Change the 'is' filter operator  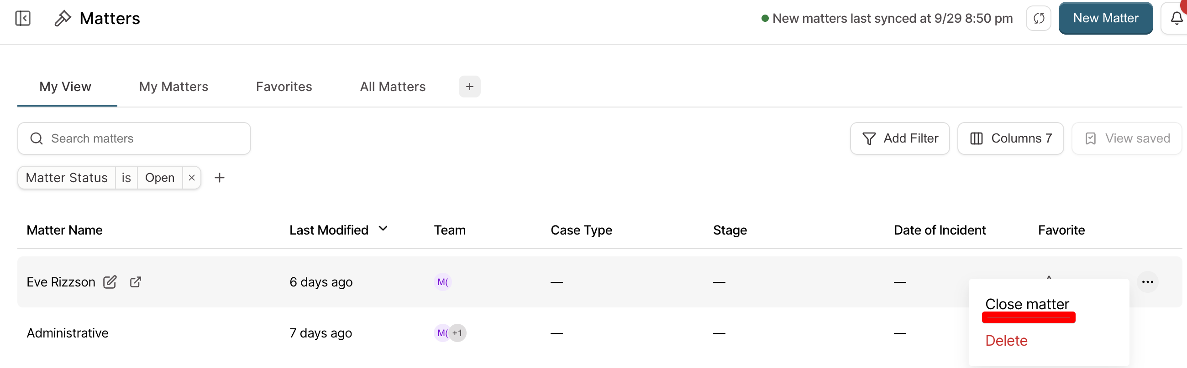click(126, 178)
